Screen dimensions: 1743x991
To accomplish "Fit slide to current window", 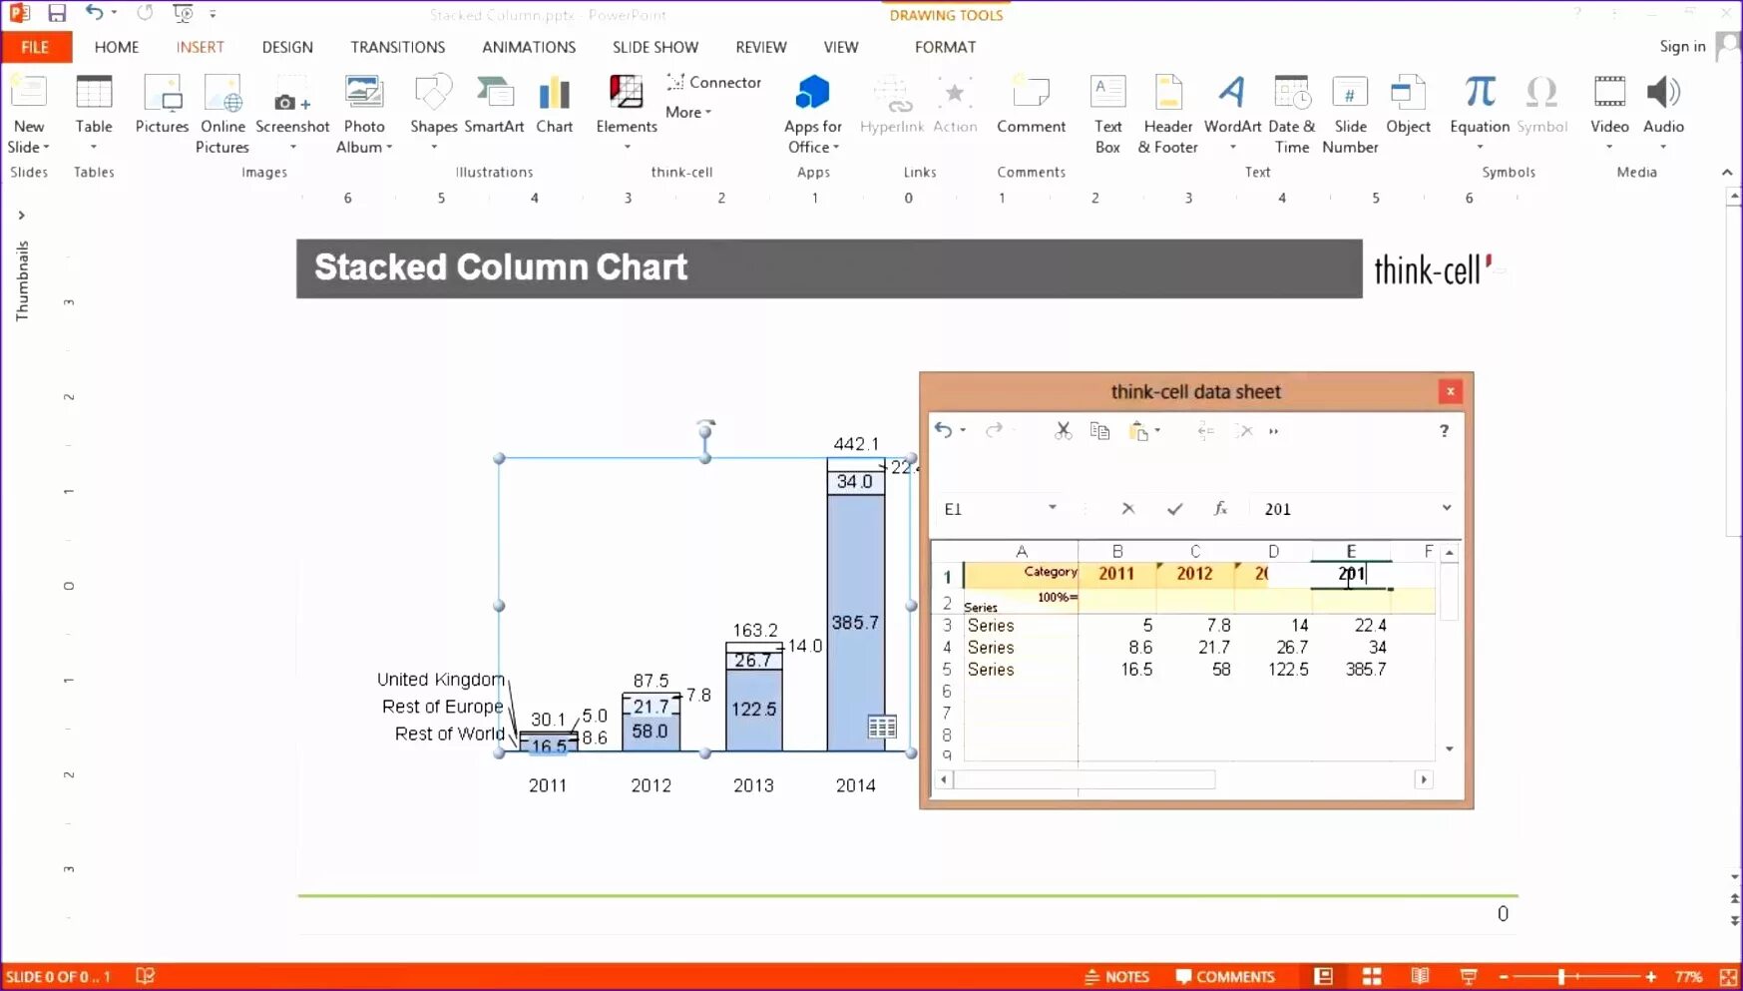I will click(x=1729, y=977).
